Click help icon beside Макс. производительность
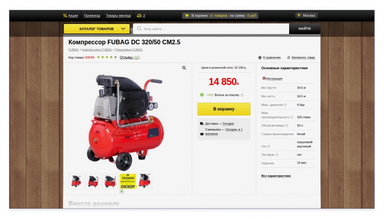Image resolution: width=384 pixels, height=219 pixels. coord(291,117)
